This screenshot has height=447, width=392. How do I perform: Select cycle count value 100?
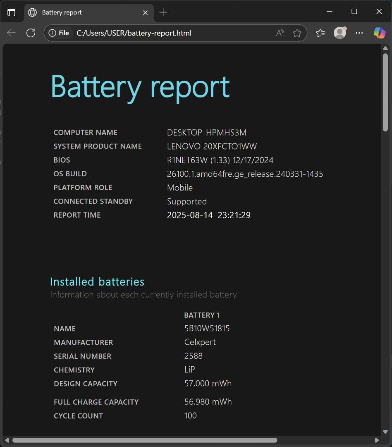pyautogui.click(x=190, y=416)
